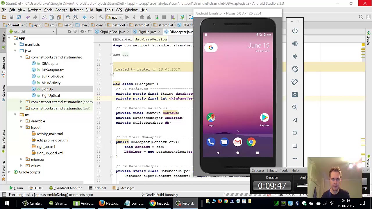Image resolution: width=372 pixels, height=209 pixels.
Task: Open emulator extended controls three dots
Action: (x=295, y=158)
